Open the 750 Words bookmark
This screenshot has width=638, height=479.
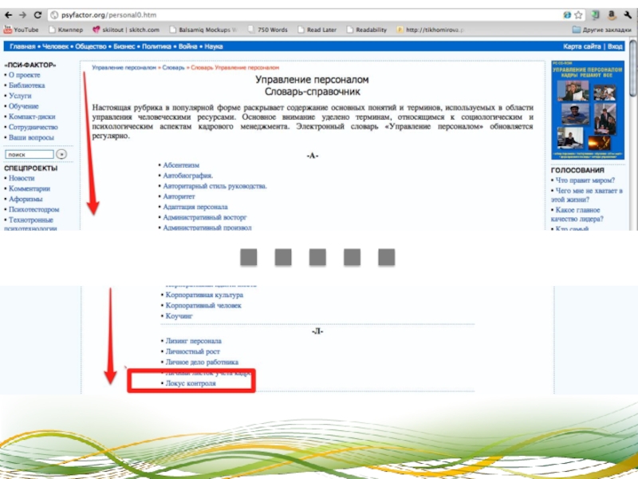[268, 30]
